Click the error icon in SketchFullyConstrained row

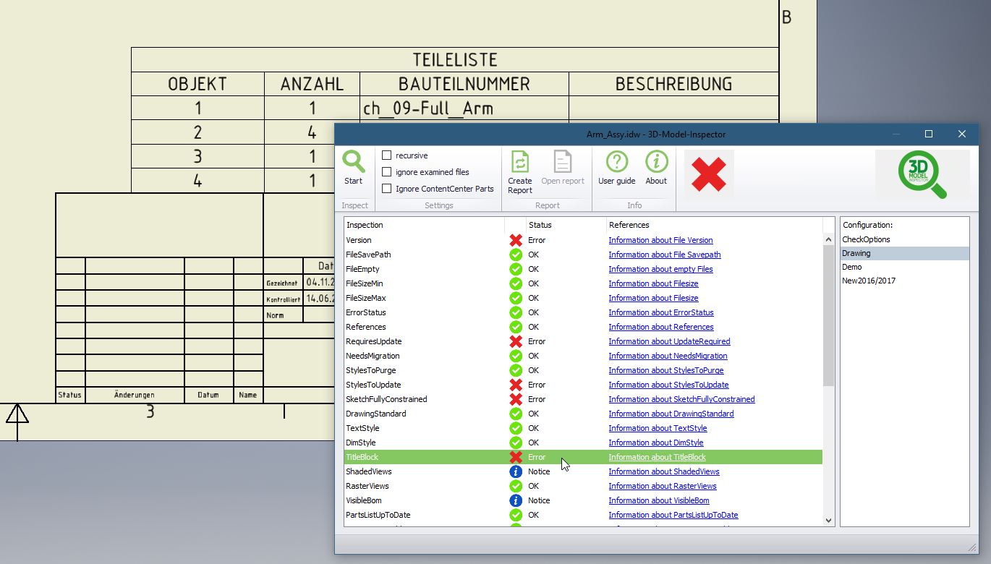(x=516, y=399)
